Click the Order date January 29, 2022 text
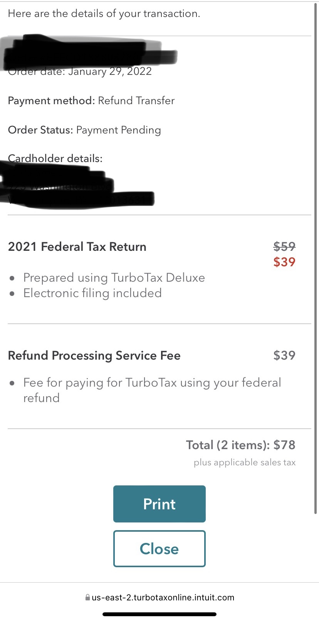Image resolution: width=319 pixels, height=622 pixels. tap(110, 72)
